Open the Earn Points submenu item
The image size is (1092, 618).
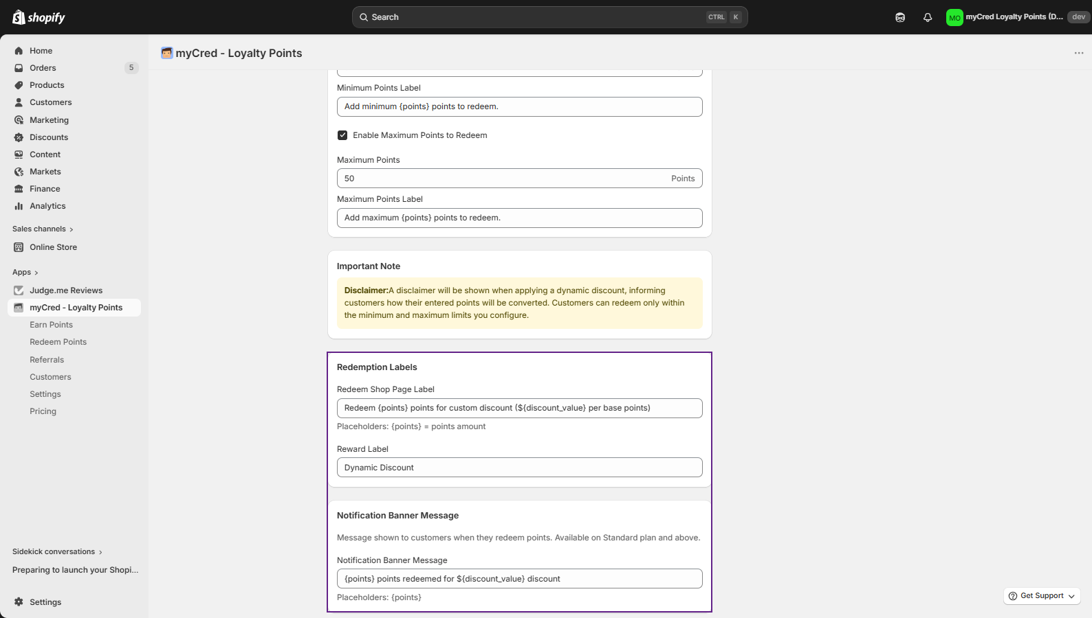pyautogui.click(x=51, y=325)
